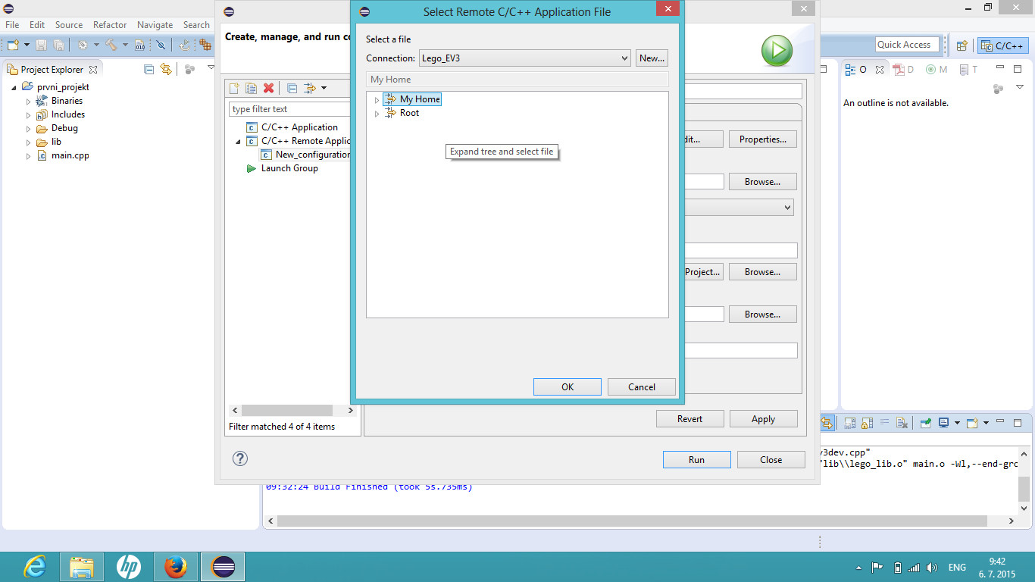The height and width of the screenshot is (582, 1035).
Task: Open the Connection dropdown showing Lego_EV3
Action: tap(524, 58)
